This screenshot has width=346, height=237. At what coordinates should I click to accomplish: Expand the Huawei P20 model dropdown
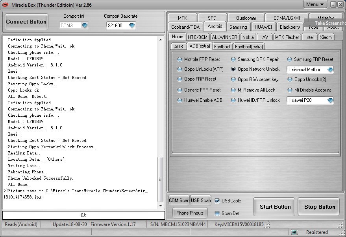coord(330,101)
